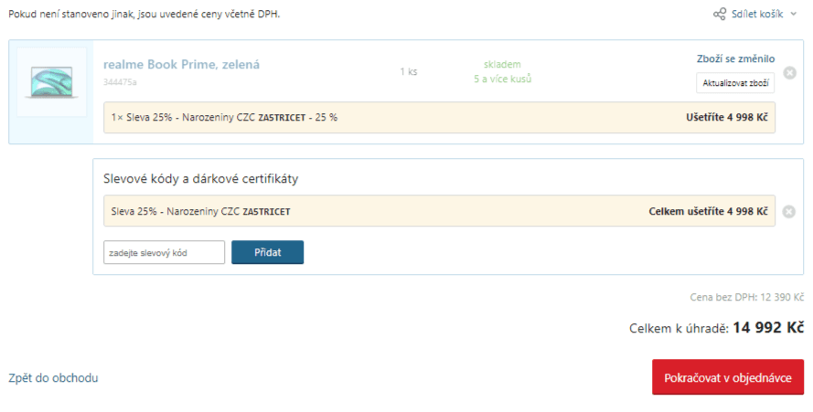
Task: Open the Sdílet košík link
Action: (x=757, y=14)
